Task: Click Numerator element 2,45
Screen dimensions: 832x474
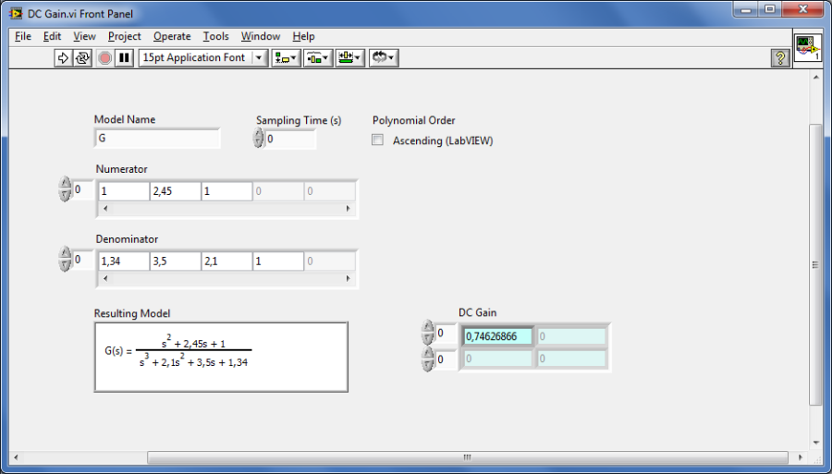Action: 176,191
